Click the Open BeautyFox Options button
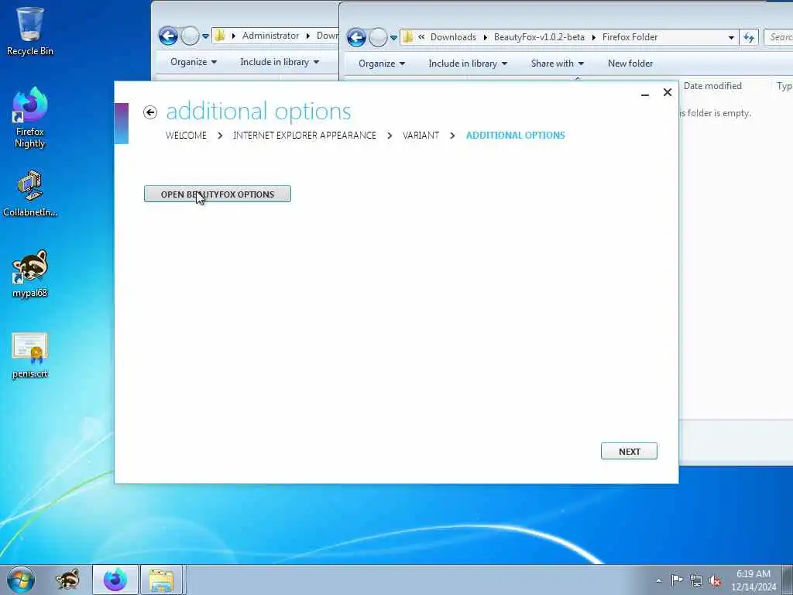793x595 pixels. pos(218,194)
